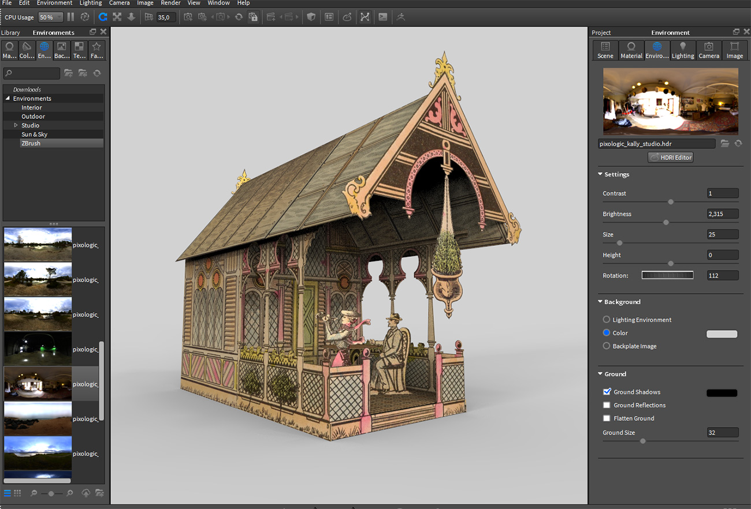Open the Lighting menu in menu bar

click(90, 3)
